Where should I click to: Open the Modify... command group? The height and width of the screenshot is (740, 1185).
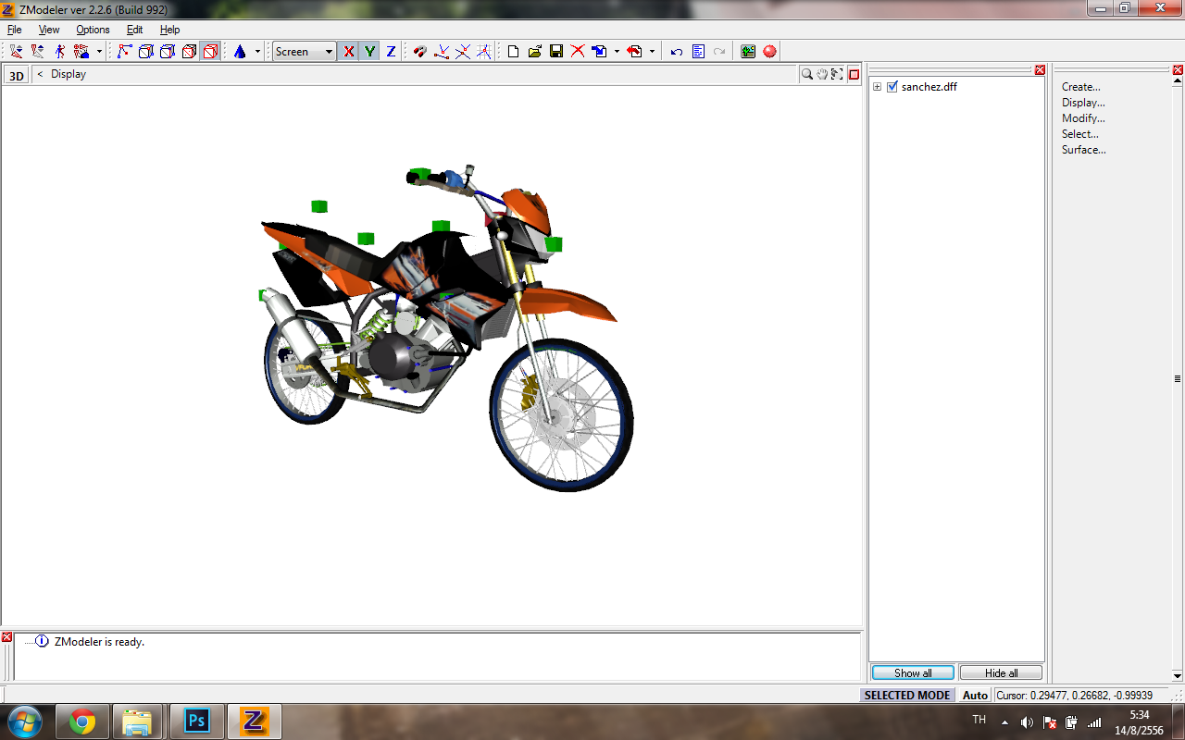coord(1083,118)
